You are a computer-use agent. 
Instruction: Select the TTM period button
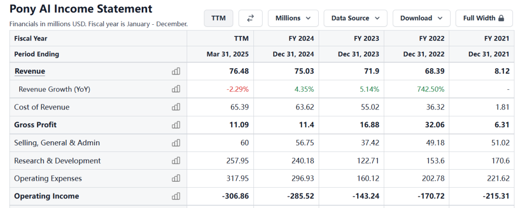tap(219, 18)
